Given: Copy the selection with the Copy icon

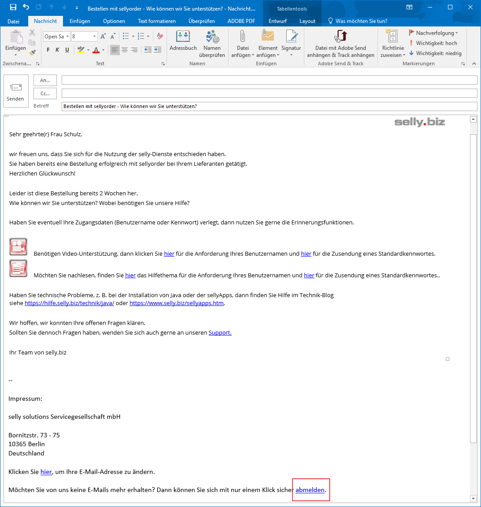Looking at the screenshot, I should 32,43.
